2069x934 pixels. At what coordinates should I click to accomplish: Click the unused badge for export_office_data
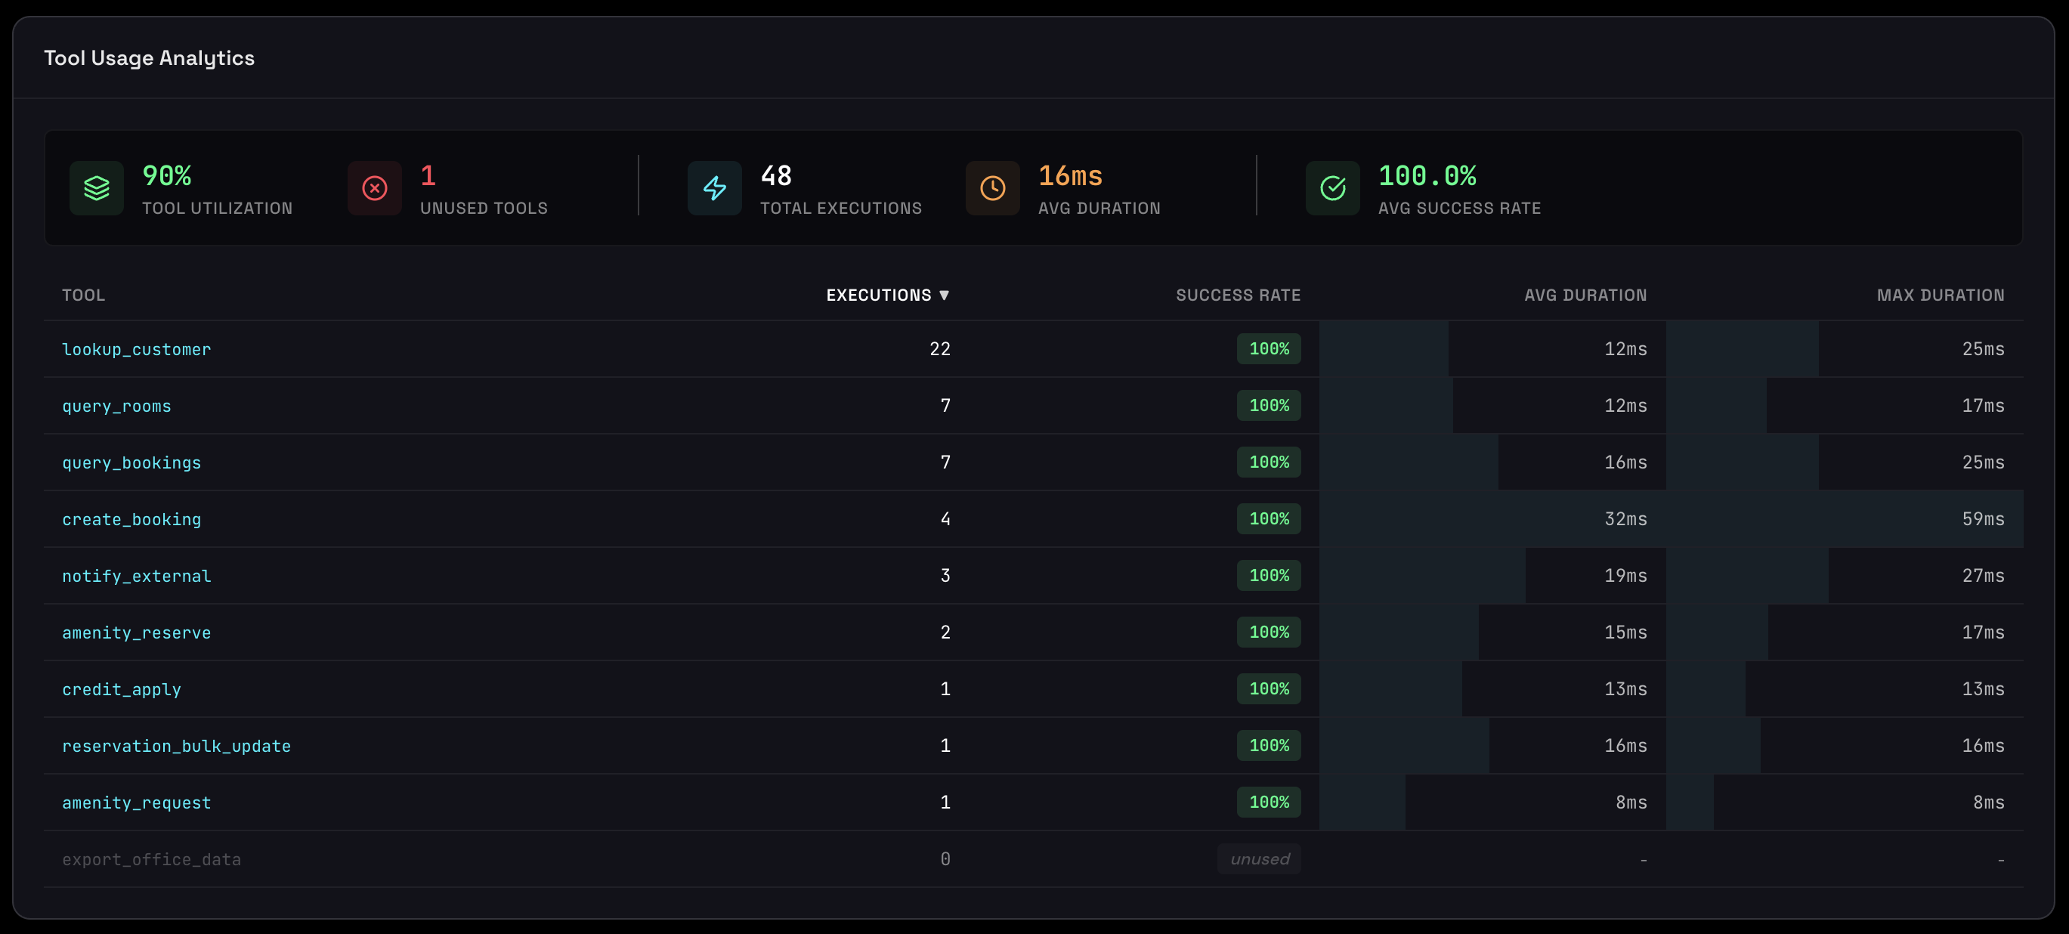[1259, 858]
